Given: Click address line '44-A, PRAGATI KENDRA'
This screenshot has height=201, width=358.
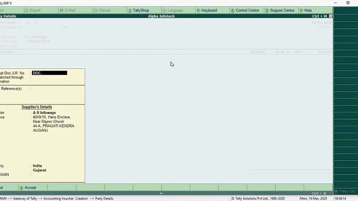Looking at the screenshot, I should (54, 126).
